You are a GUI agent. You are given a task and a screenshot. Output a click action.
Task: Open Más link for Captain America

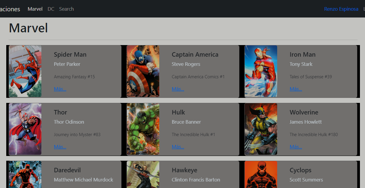point(178,89)
